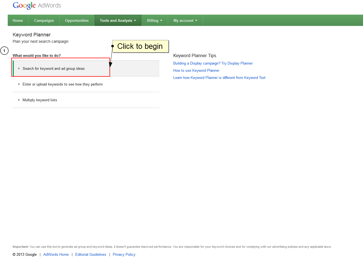This screenshot has height=269, width=363.
Task: Click the Google AdWords logo
Action: click(x=37, y=6)
